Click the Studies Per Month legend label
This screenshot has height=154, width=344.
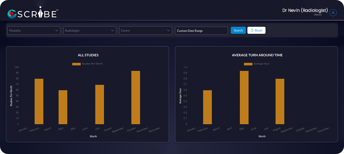[x=92, y=64]
